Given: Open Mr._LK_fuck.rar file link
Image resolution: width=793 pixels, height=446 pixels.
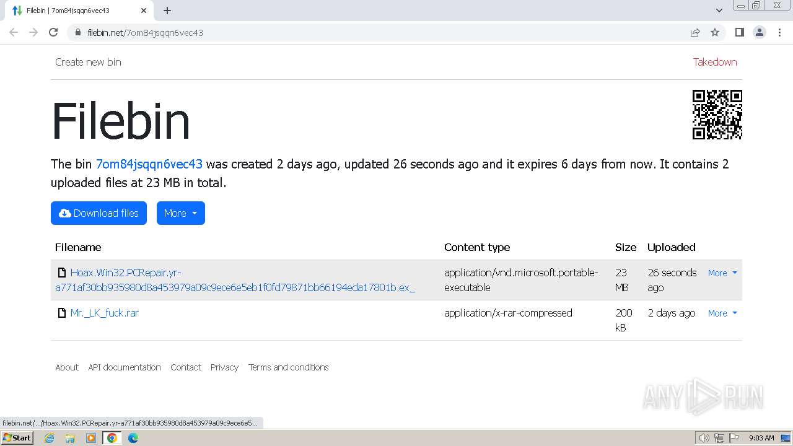Looking at the screenshot, I should (x=104, y=313).
